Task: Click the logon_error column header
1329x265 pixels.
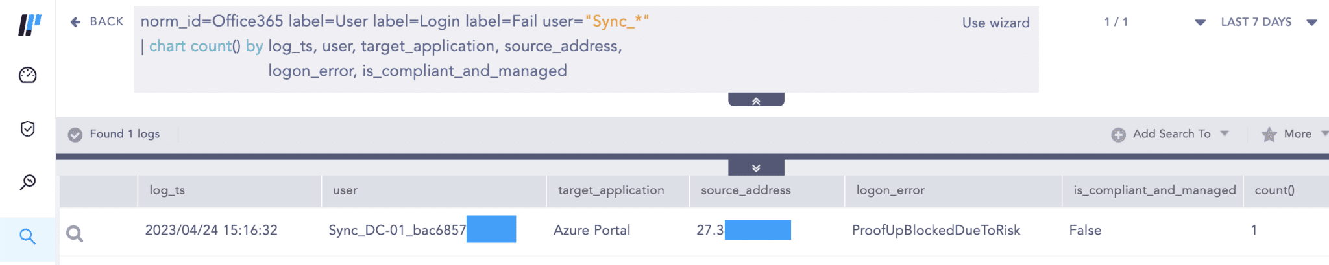Action: (x=890, y=190)
